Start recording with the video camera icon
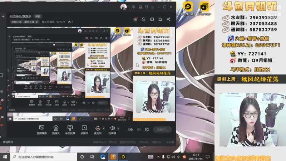This screenshot has width=286, height=161. (x=130, y=130)
